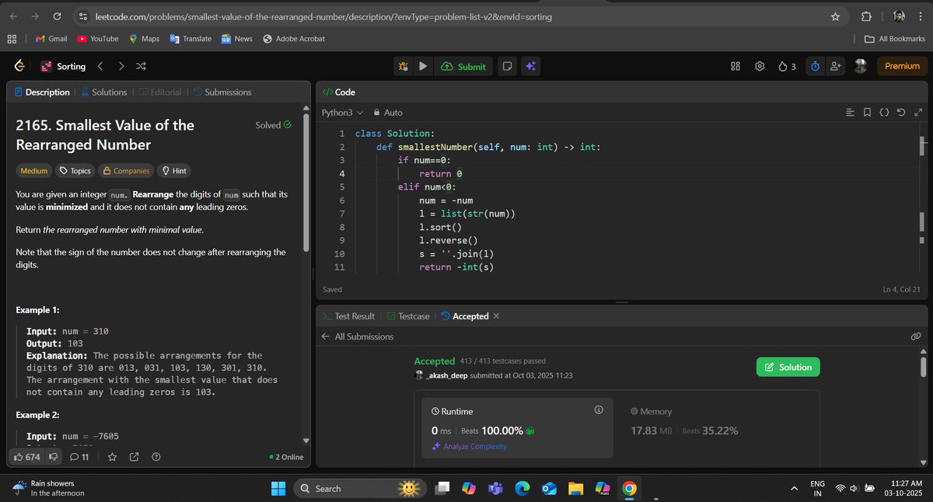Format code alignment icon in editor

coord(850,113)
